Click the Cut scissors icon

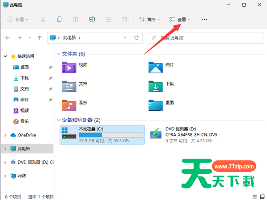(43, 20)
